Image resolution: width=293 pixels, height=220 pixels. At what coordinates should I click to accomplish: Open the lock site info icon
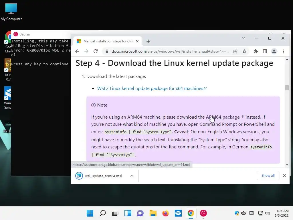[x=107, y=51]
